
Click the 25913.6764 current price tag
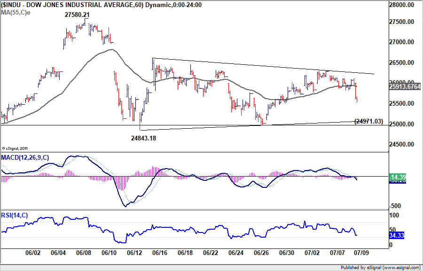click(x=405, y=86)
